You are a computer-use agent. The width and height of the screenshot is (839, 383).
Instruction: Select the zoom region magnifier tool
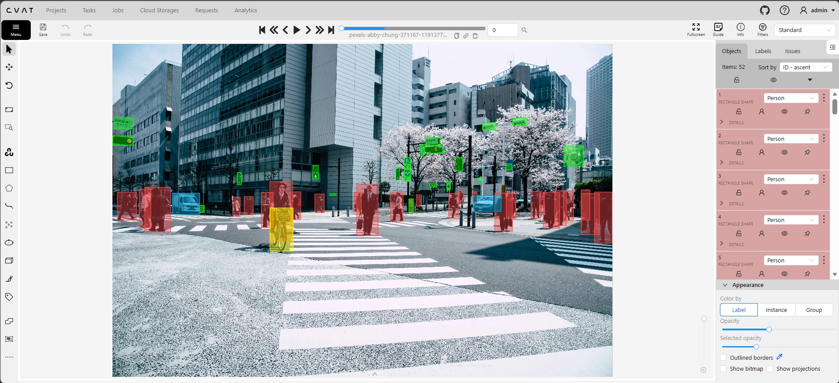coord(9,128)
